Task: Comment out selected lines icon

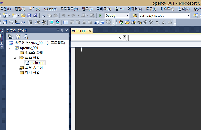Action: coord(52,22)
